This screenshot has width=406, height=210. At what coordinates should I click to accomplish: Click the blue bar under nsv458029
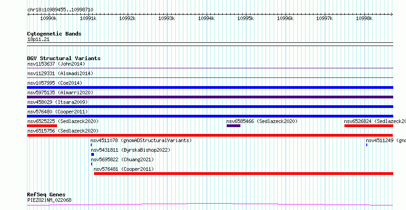point(210,107)
